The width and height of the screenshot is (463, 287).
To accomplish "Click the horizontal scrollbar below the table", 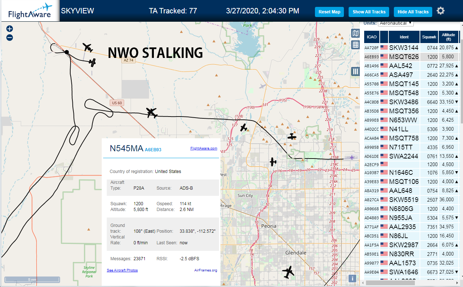I will tap(390, 282).
